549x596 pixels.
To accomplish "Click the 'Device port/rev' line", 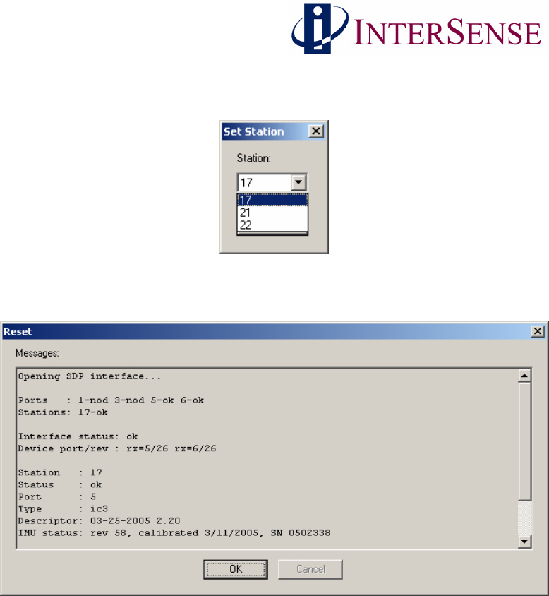I will [117, 448].
